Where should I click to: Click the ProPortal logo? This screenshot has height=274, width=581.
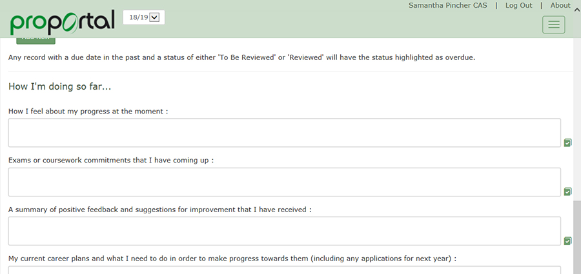click(62, 21)
